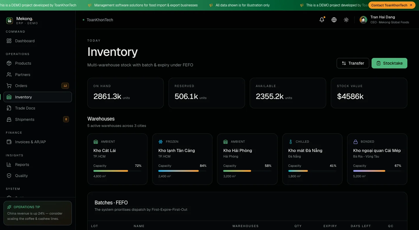This screenshot has width=419, height=230.
Task: Open the notifications bell icon
Action: 322,20
